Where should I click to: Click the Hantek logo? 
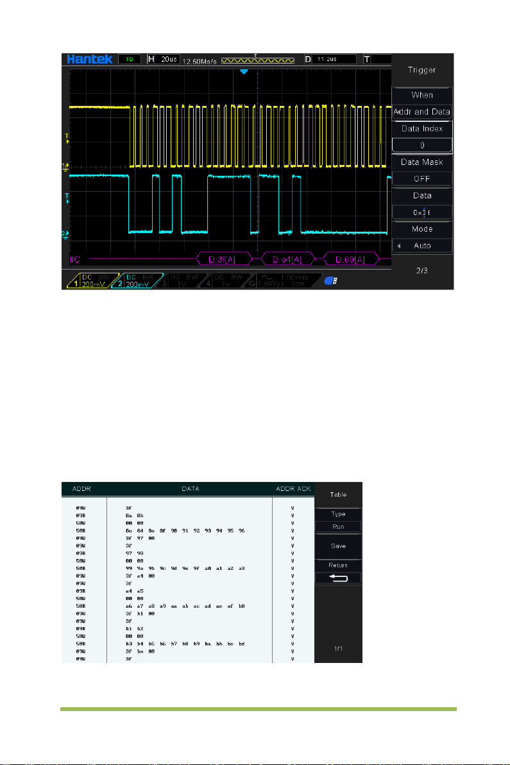[89, 59]
